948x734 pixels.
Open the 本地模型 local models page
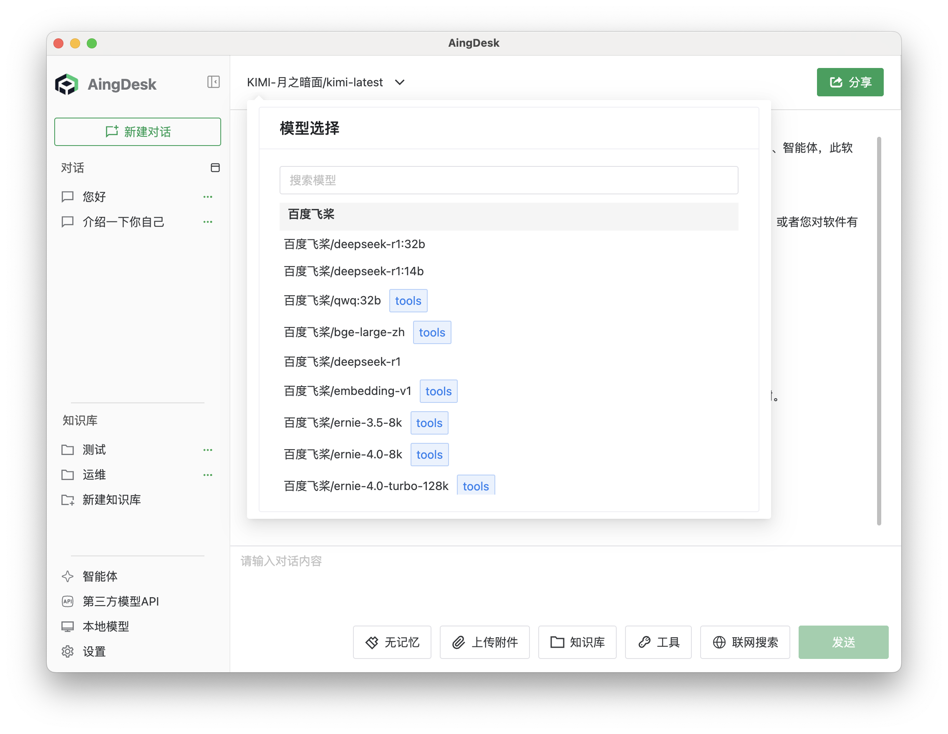106,626
